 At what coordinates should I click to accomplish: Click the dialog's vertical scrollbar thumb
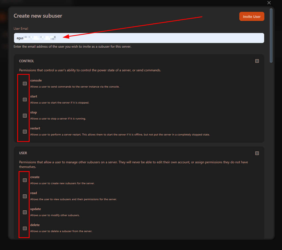(271, 35)
